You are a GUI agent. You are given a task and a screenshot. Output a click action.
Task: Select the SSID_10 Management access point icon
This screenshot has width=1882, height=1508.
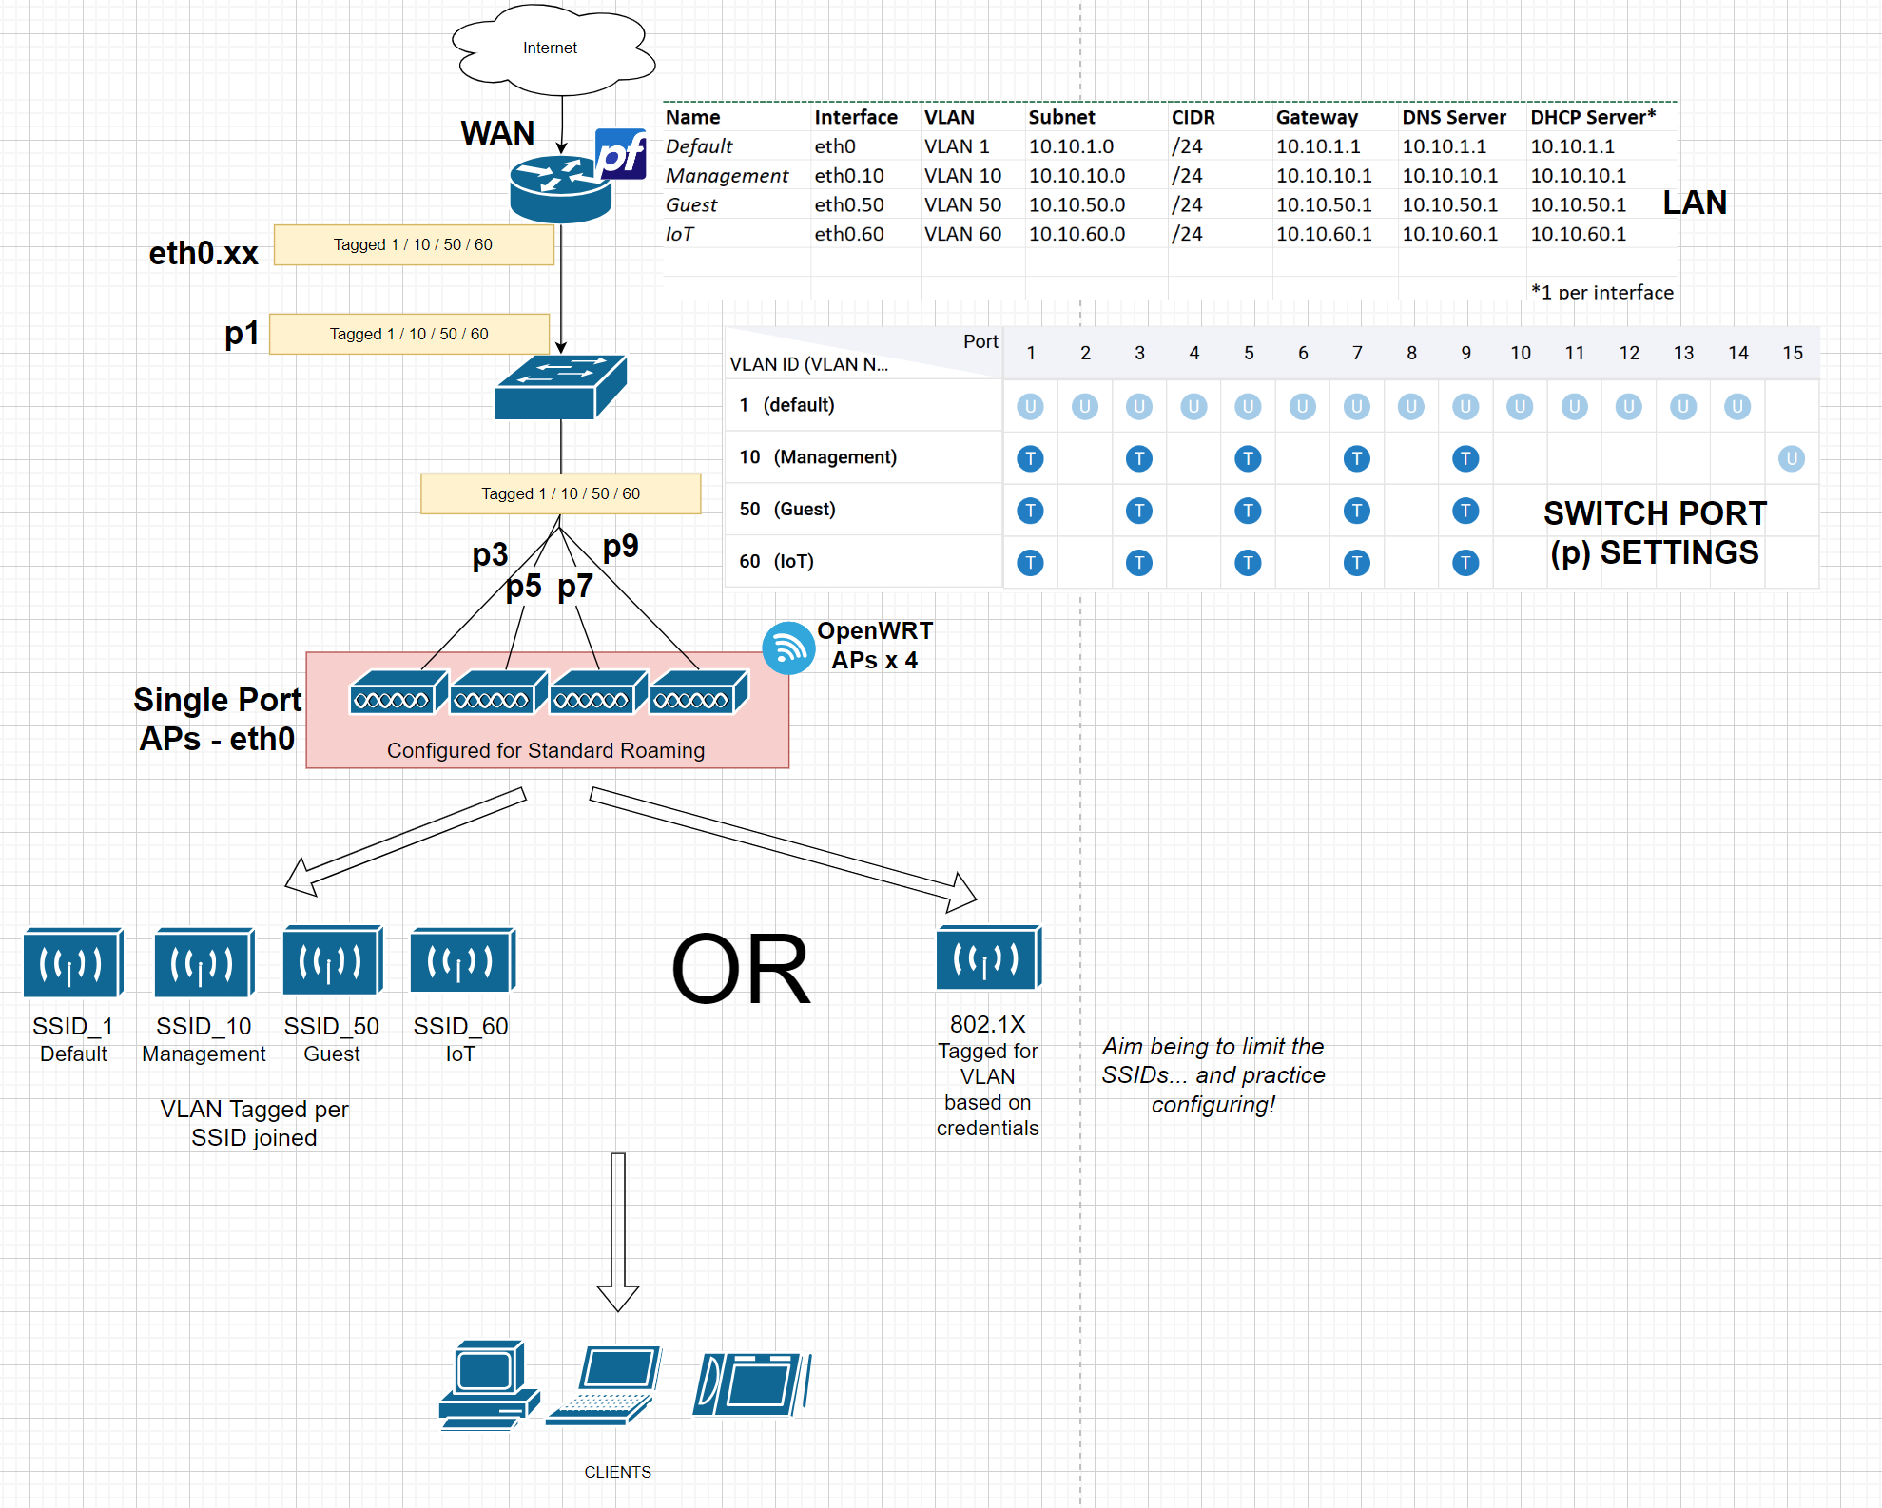click(x=202, y=962)
